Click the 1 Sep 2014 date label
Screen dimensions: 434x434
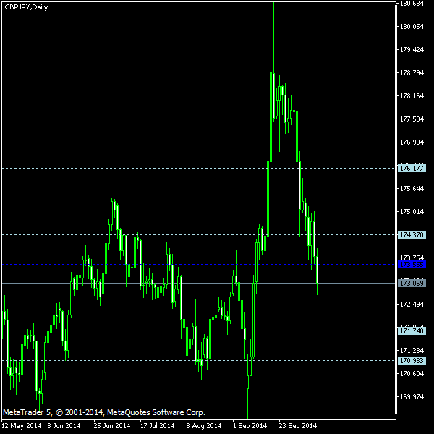click(250, 426)
